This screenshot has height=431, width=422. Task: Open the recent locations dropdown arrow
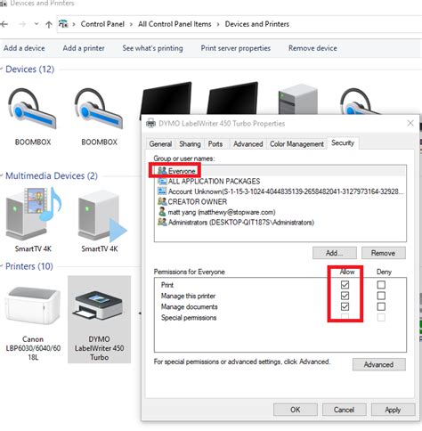(37, 24)
